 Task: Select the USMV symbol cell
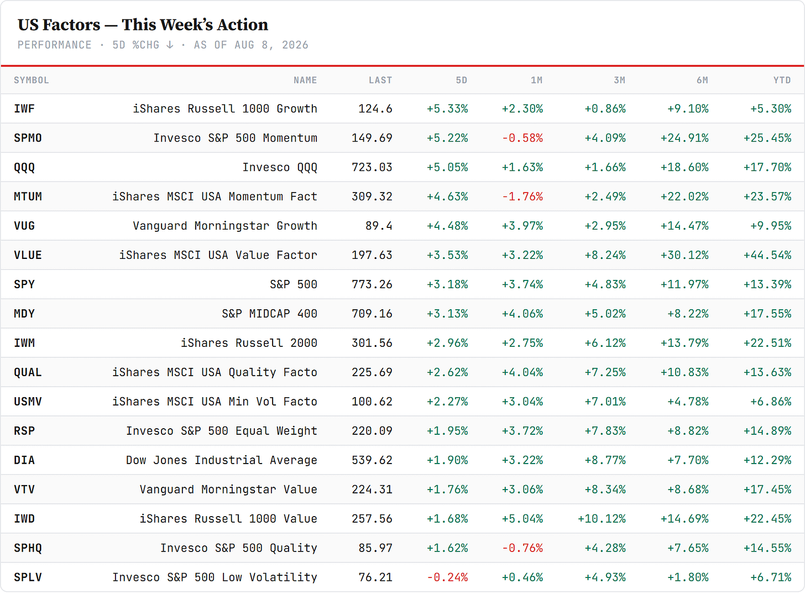28,402
